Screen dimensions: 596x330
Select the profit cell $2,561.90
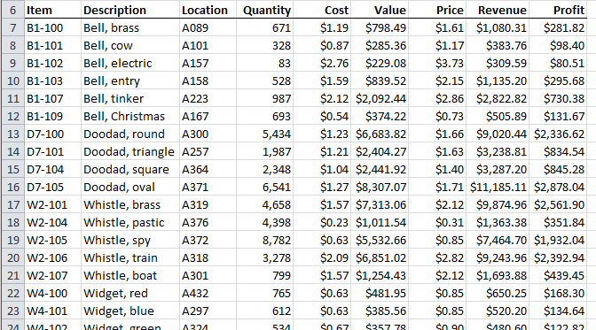click(x=558, y=205)
